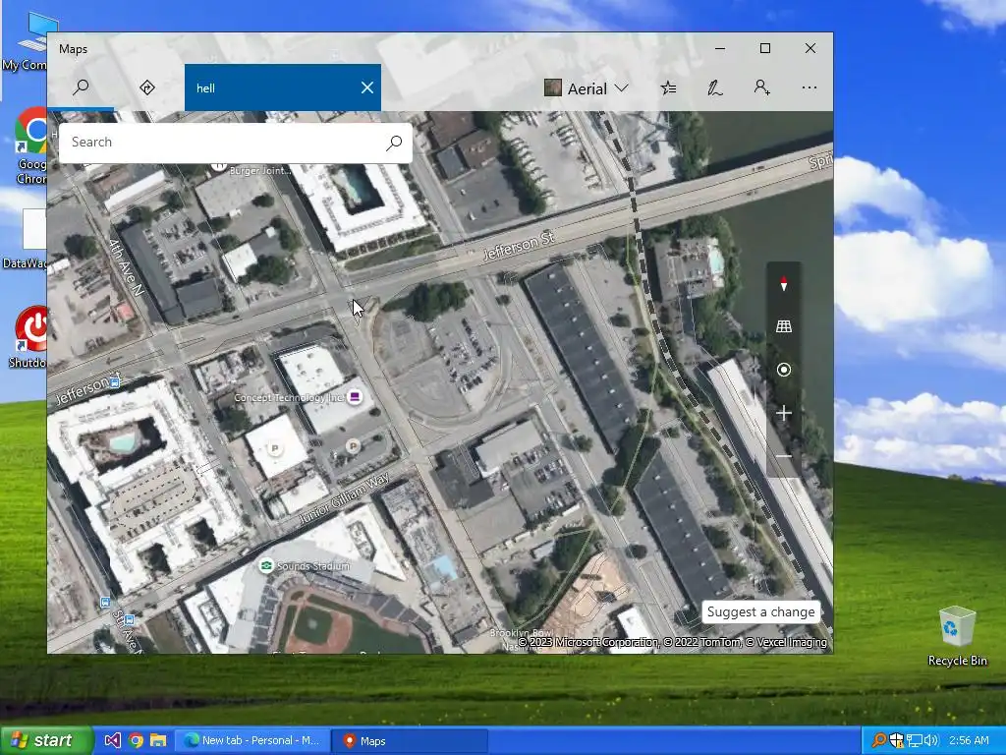The height and width of the screenshot is (755, 1006).
Task: Select the Sounds Stadium map marker
Action: click(x=265, y=565)
